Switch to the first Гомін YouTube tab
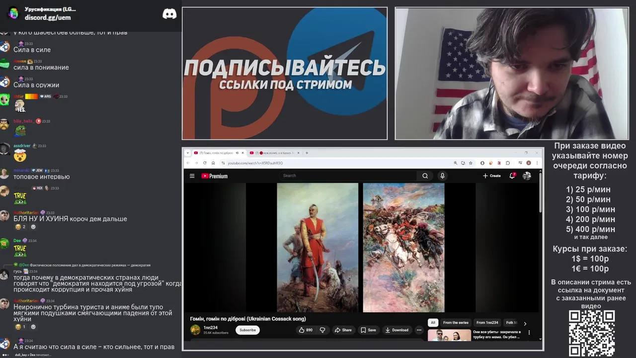 [x=219, y=153]
